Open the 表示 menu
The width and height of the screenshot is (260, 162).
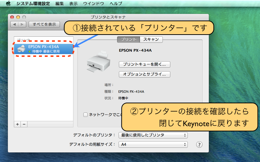pyautogui.click(x=73, y=4)
